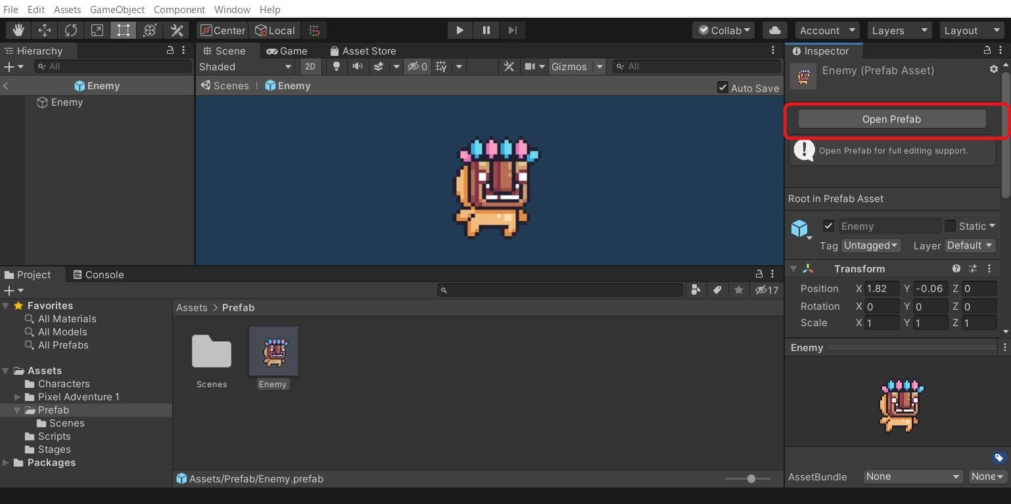The width and height of the screenshot is (1011, 504).
Task: Collapse the Transform component
Action: tap(793, 268)
